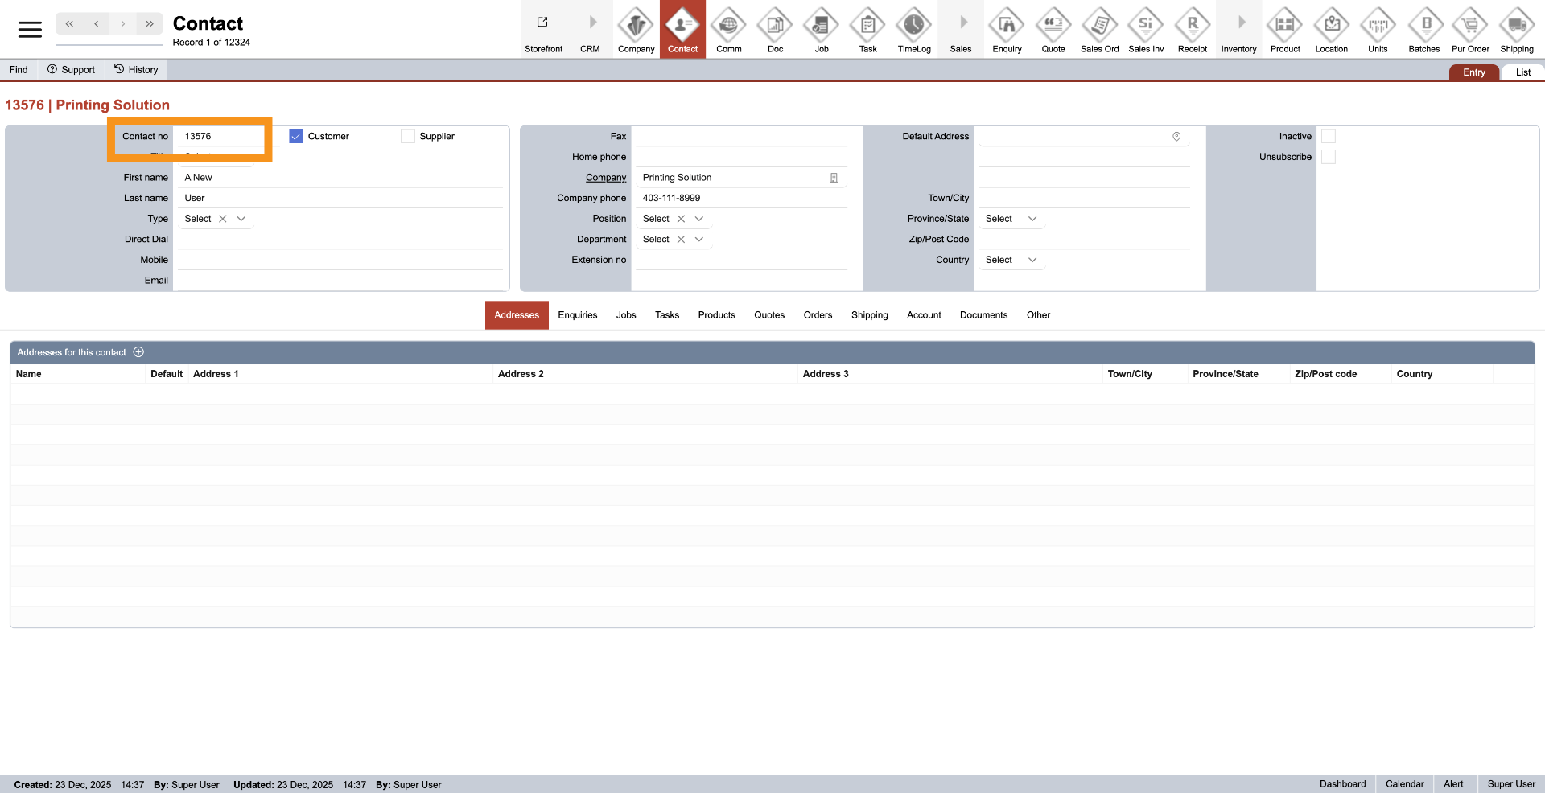Click the History button

click(x=136, y=70)
